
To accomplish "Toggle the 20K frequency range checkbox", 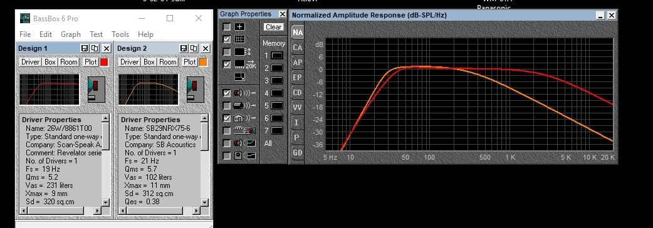I will (x=226, y=65).
